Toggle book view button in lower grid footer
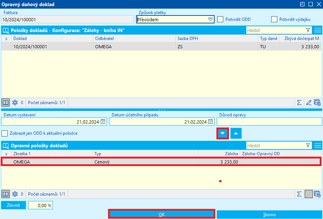323x219 pixels. tap(5, 194)
